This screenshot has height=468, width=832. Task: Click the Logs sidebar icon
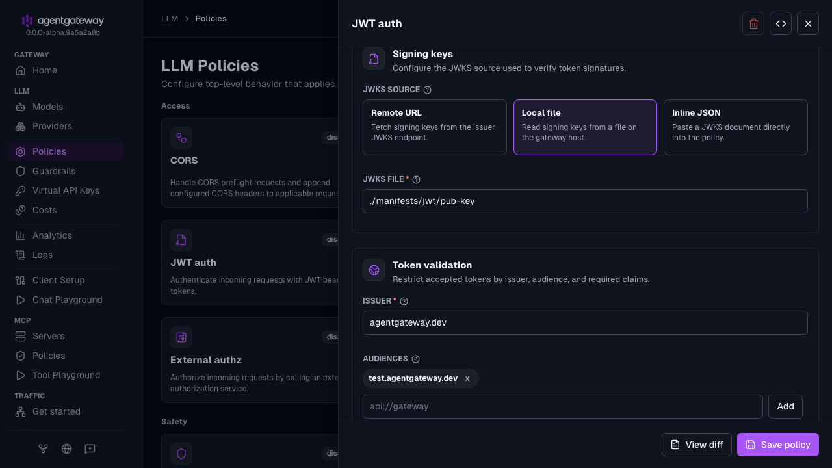[x=20, y=255]
